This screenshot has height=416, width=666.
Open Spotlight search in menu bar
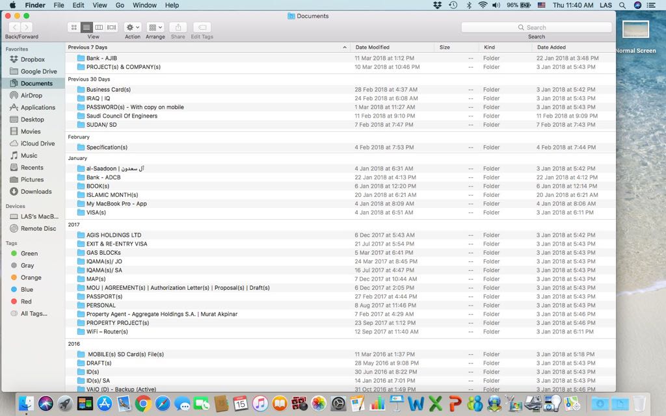point(622,5)
